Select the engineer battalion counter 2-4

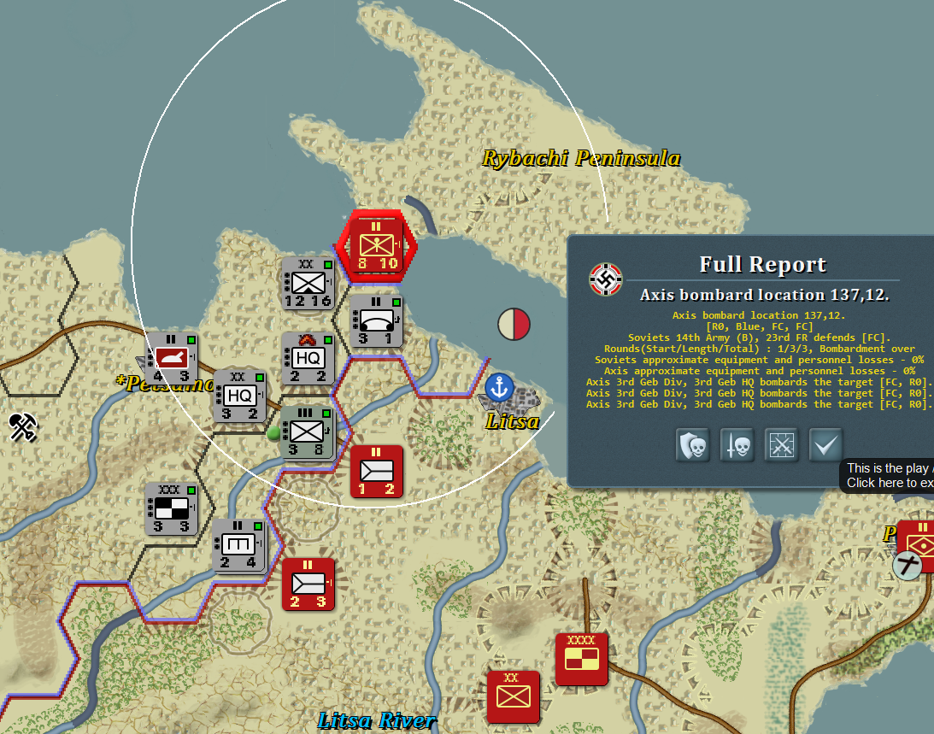pyautogui.click(x=239, y=546)
